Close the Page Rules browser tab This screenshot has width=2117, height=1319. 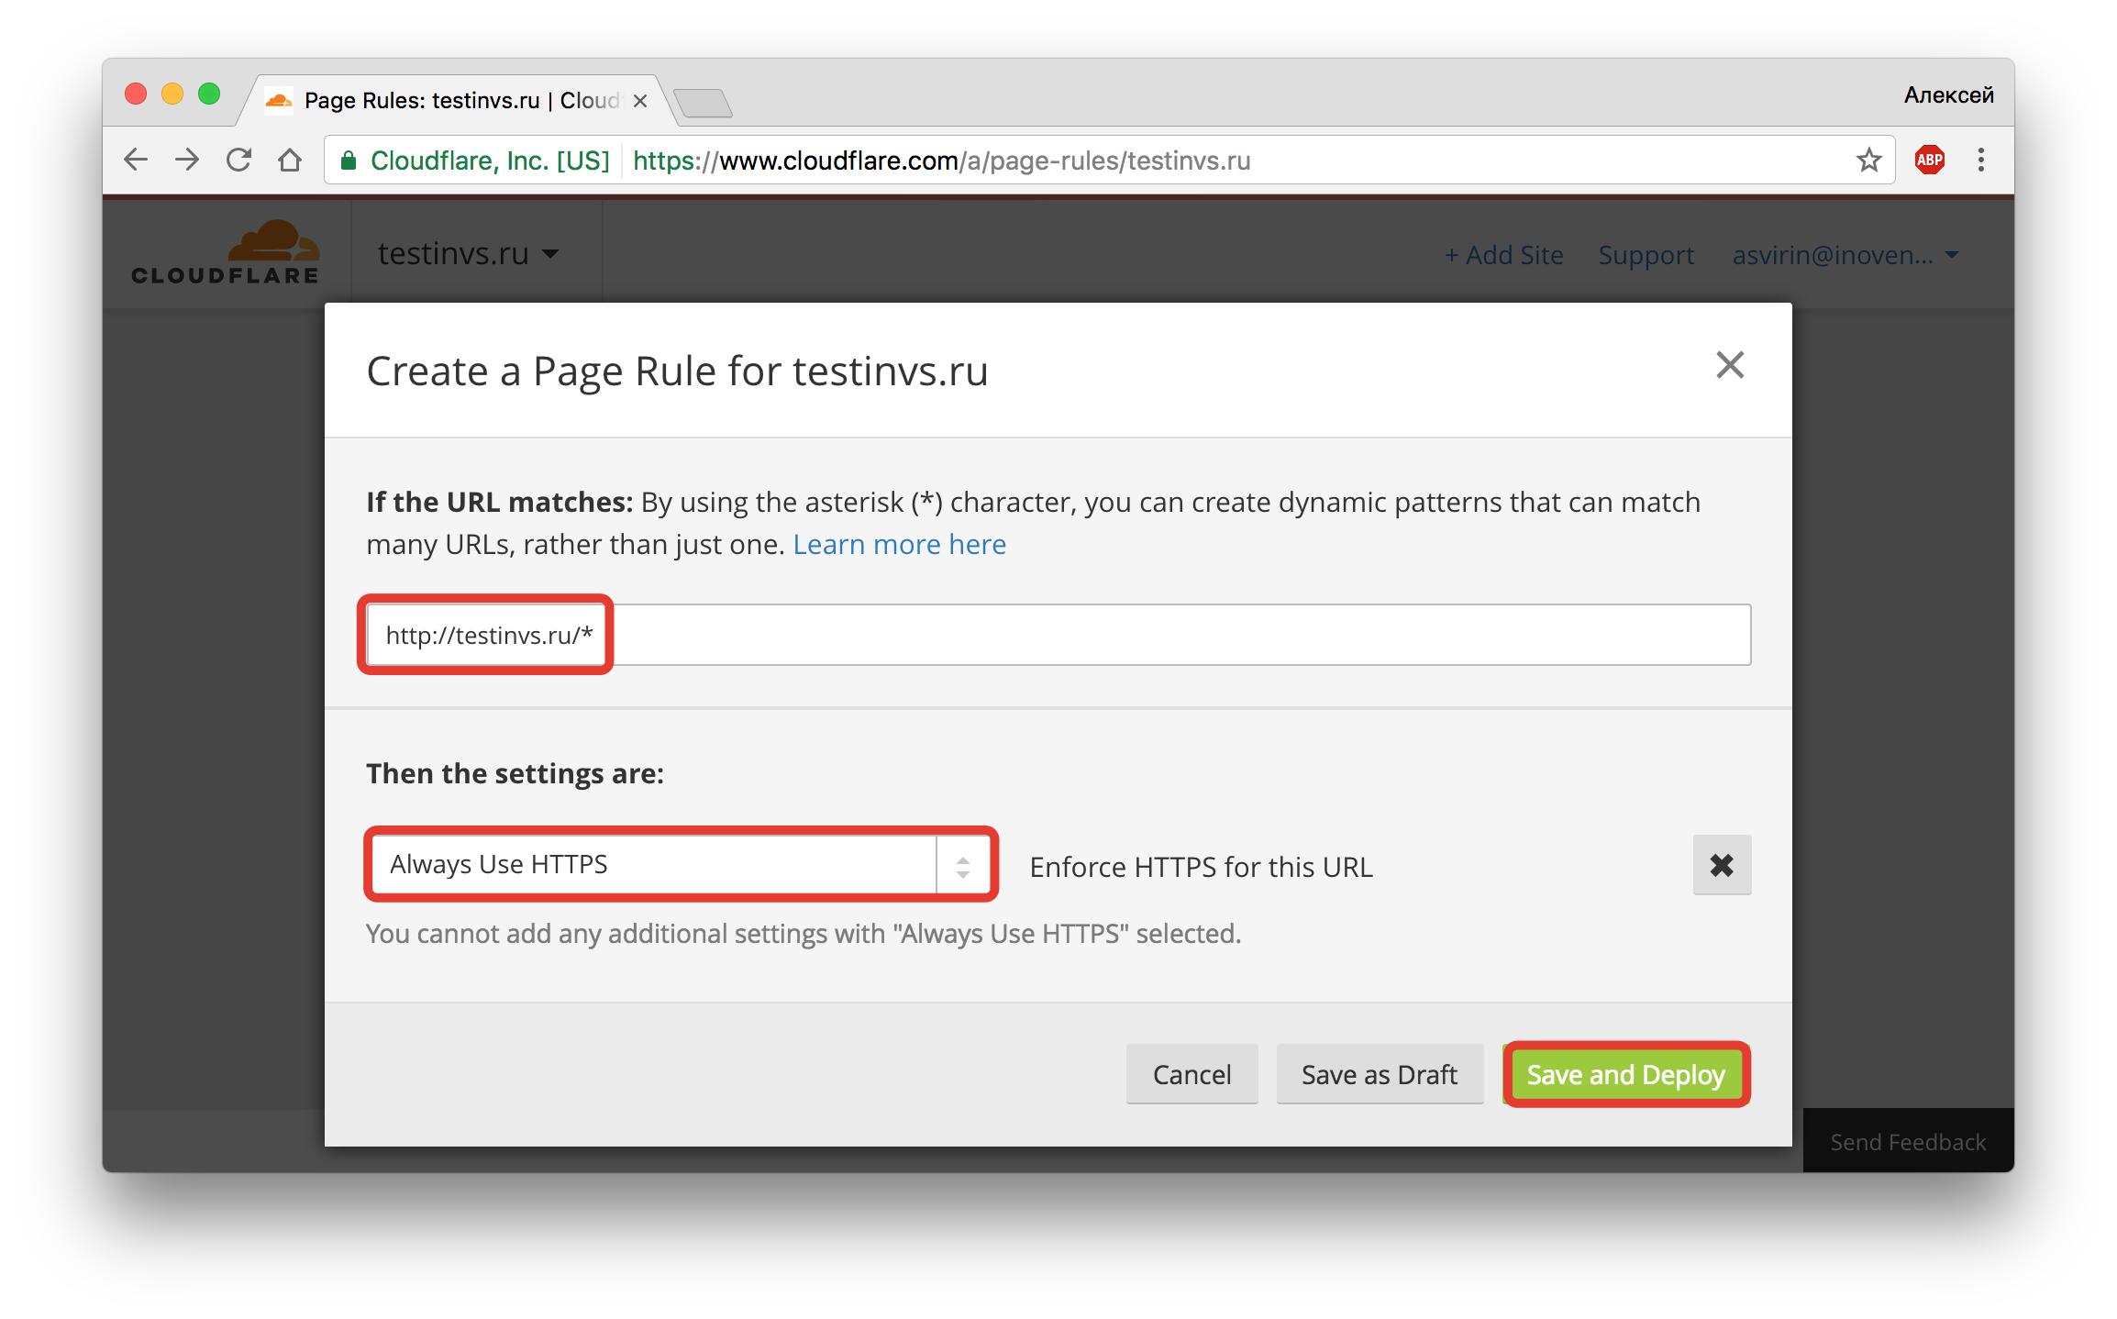click(x=640, y=101)
